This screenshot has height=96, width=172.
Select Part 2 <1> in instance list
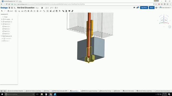[7, 31]
